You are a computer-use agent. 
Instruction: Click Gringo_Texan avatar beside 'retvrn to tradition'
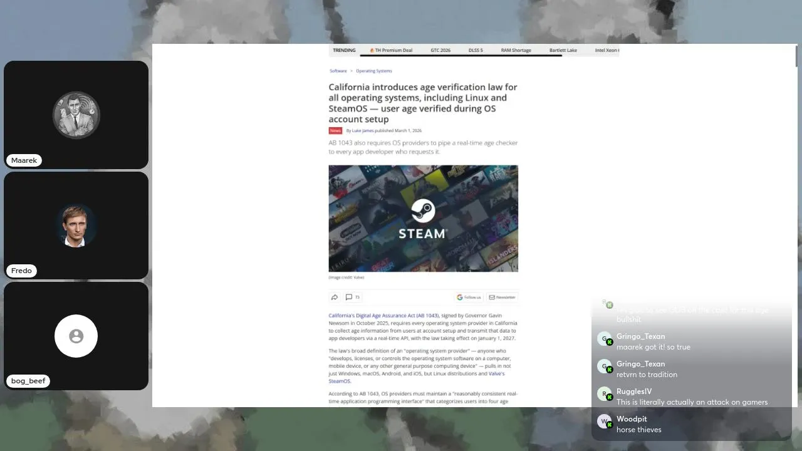point(604,366)
